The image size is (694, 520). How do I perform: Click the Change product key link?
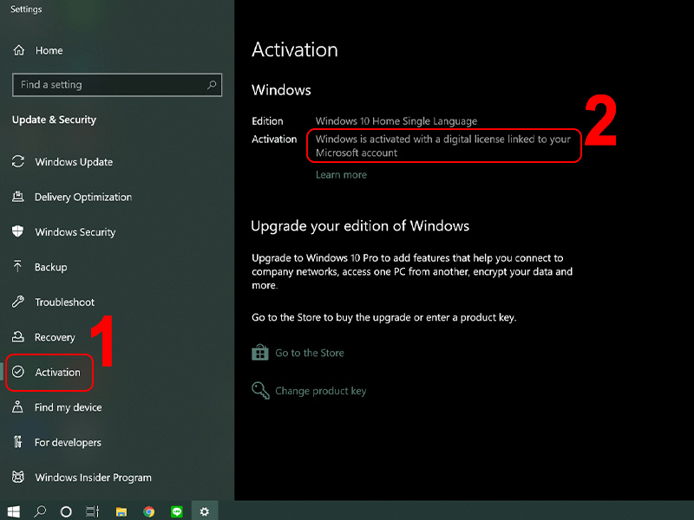320,391
